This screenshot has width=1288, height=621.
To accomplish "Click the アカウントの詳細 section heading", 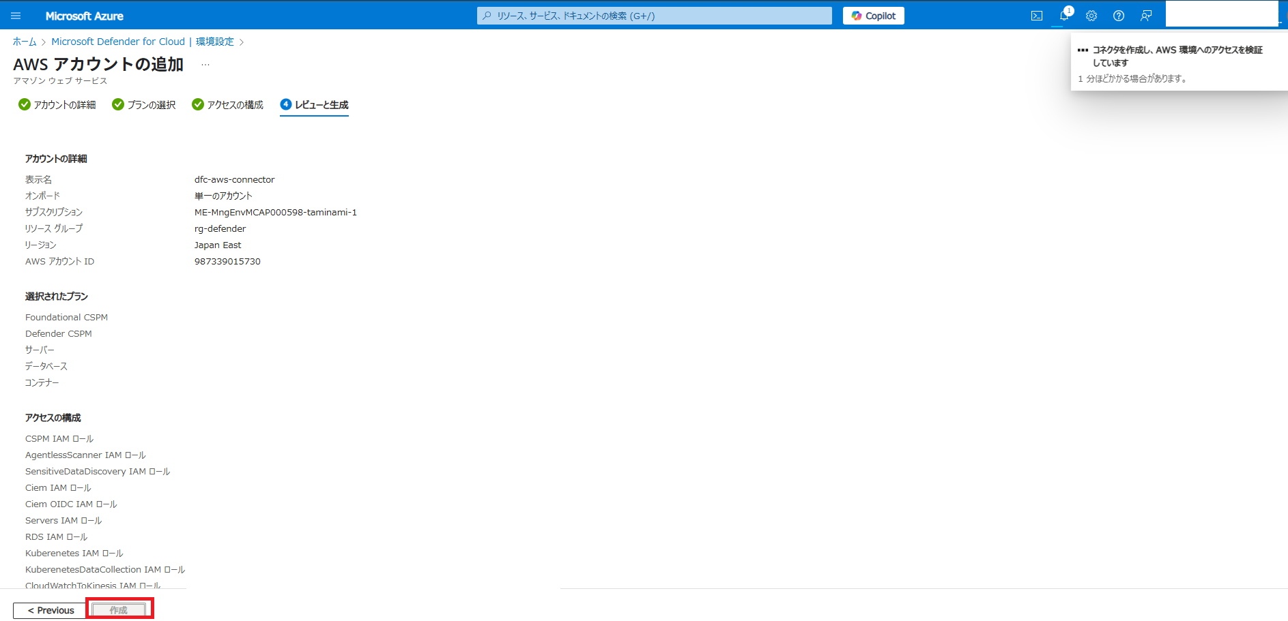I will (x=56, y=159).
